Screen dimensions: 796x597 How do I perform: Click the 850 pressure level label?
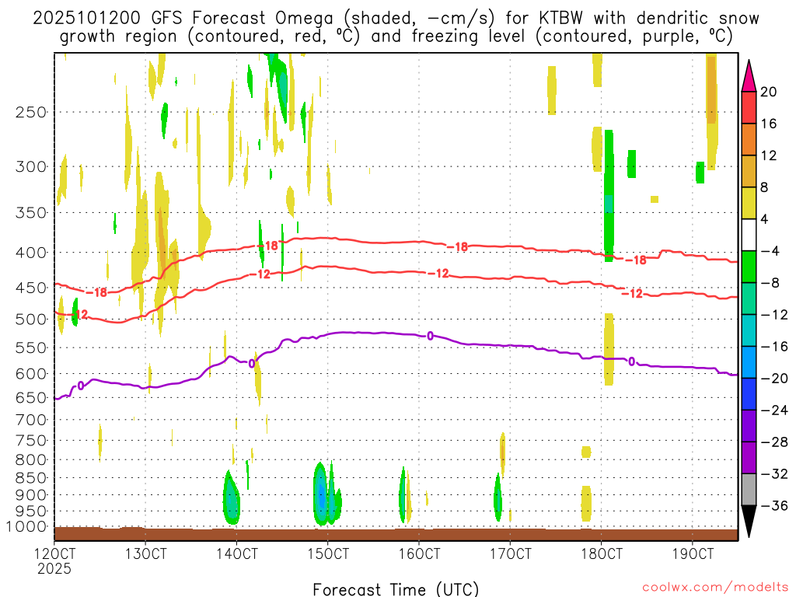point(31,478)
